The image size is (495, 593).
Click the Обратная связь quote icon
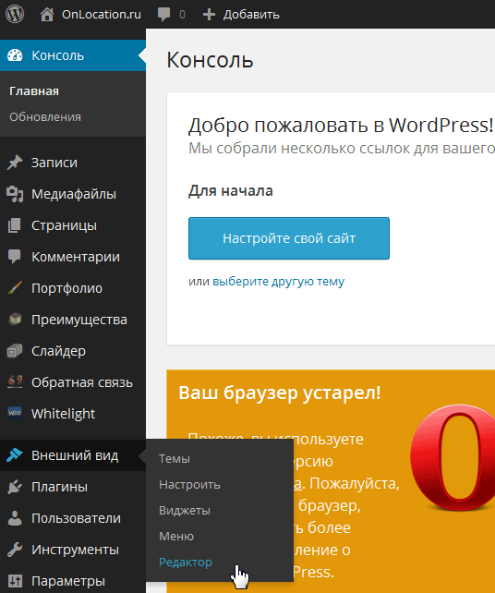(15, 382)
